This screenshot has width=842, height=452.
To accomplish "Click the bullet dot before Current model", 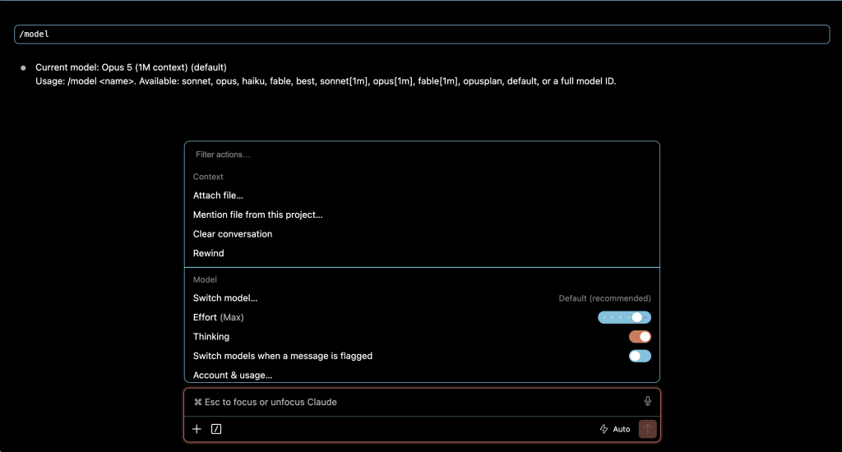I will click(x=23, y=67).
